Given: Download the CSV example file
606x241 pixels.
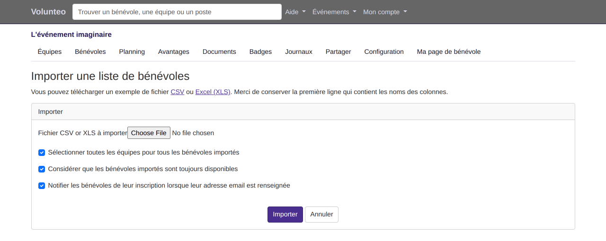Looking at the screenshot, I should (178, 92).
